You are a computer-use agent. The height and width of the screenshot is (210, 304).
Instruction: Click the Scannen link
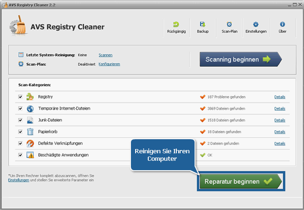pyautogui.click(x=106, y=55)
